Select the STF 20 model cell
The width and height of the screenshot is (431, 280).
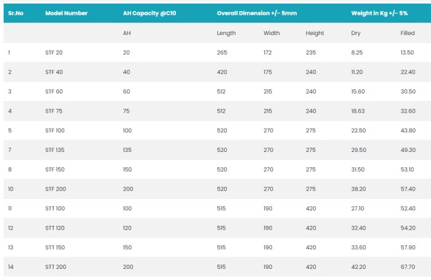coord(54,53)
